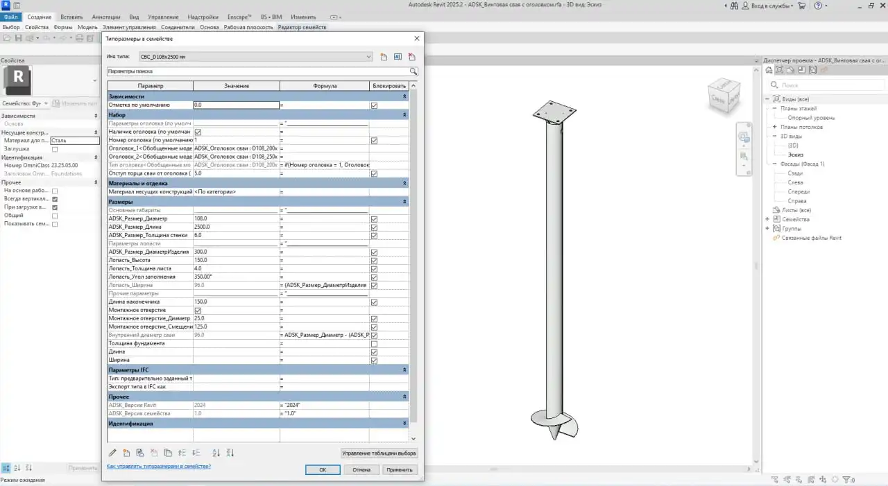Delete the current type using the red X icon
Screen dimensions: 888x486
pyautogui.click(x=411, y=57)
